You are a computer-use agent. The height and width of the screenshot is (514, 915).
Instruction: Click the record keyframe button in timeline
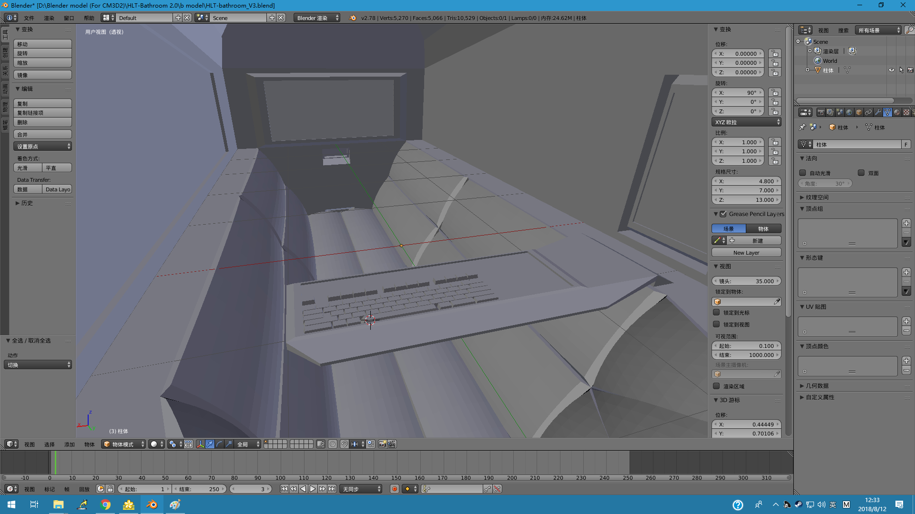pos(394,489)
